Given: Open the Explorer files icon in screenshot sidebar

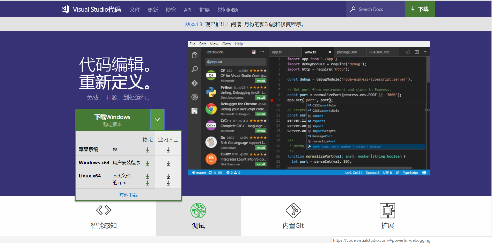Looking at the screenshot, I should coord(195,55).
